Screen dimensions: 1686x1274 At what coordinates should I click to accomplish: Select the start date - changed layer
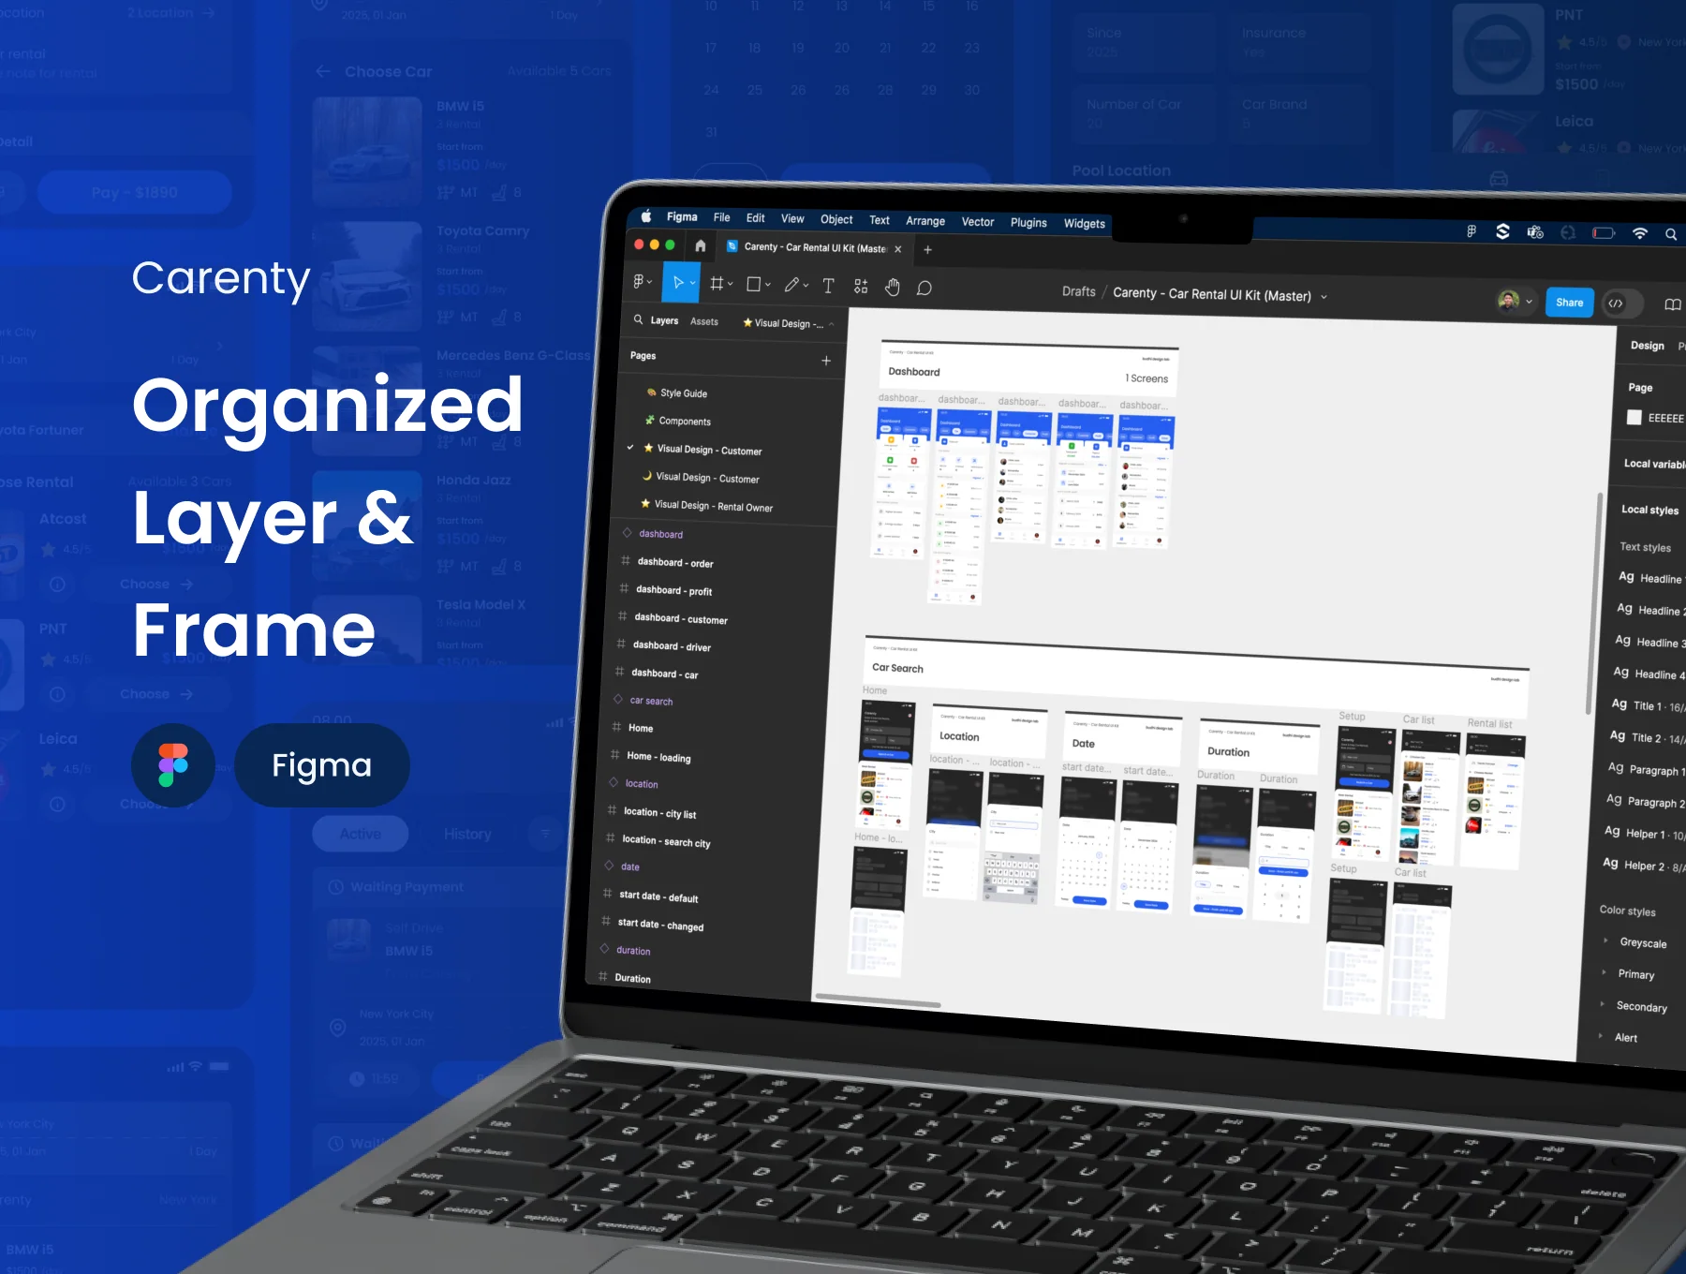point(660,925)
